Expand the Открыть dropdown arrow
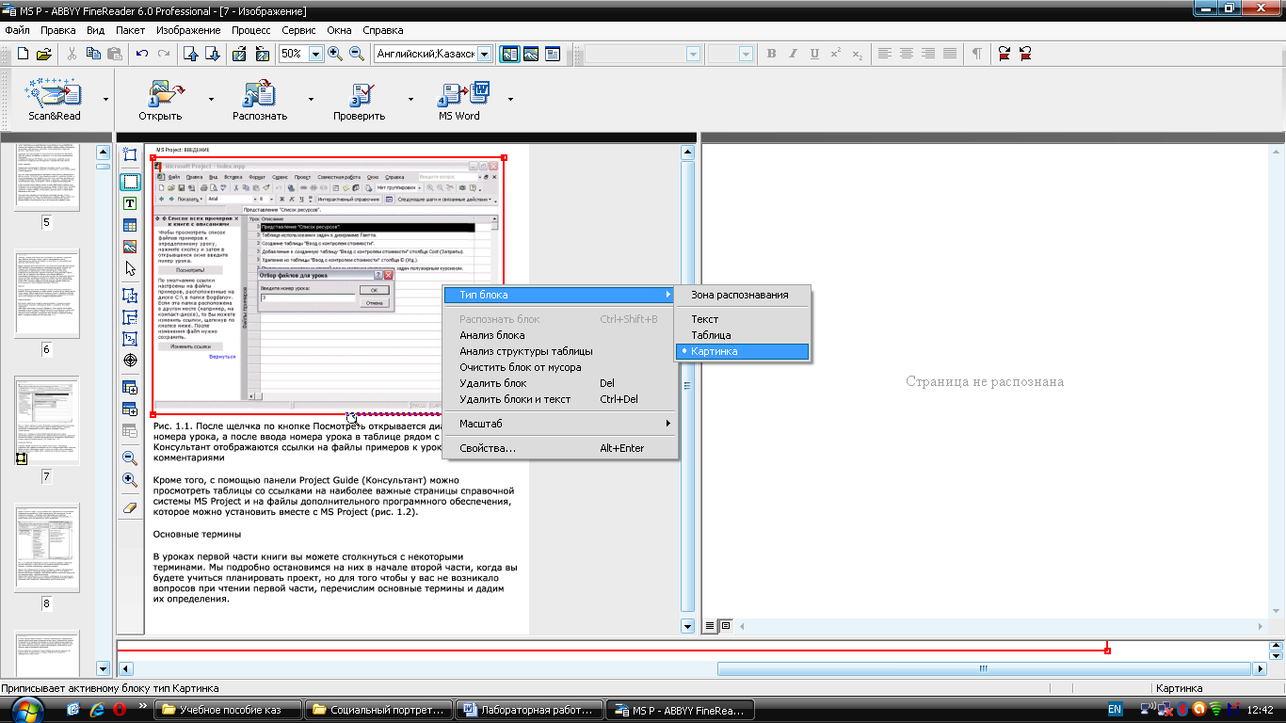This screenshot has height=723, width=1286. click(211, 98)
